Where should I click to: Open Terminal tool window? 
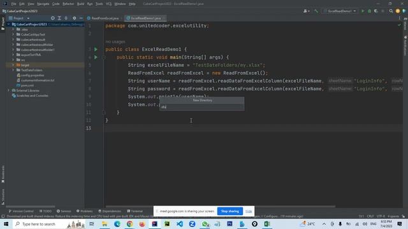tap(135, 211)
